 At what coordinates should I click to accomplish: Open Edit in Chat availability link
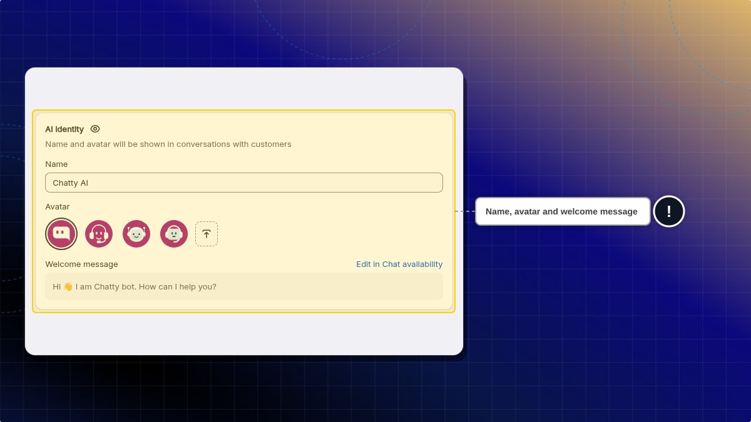pyautogui.click(x=399, y=264)
